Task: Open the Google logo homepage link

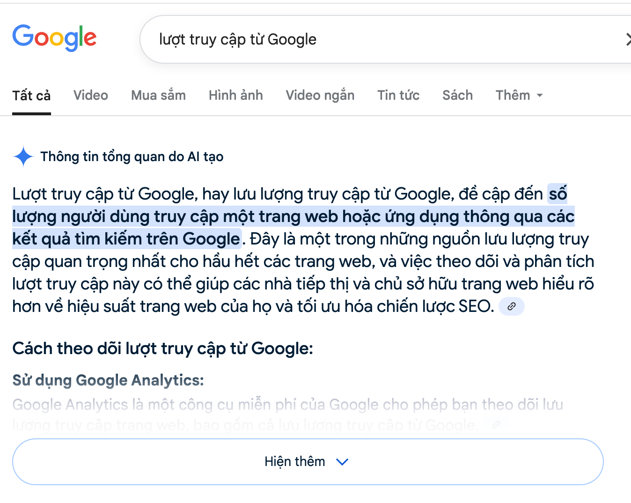Action: [x=54, y=38]
